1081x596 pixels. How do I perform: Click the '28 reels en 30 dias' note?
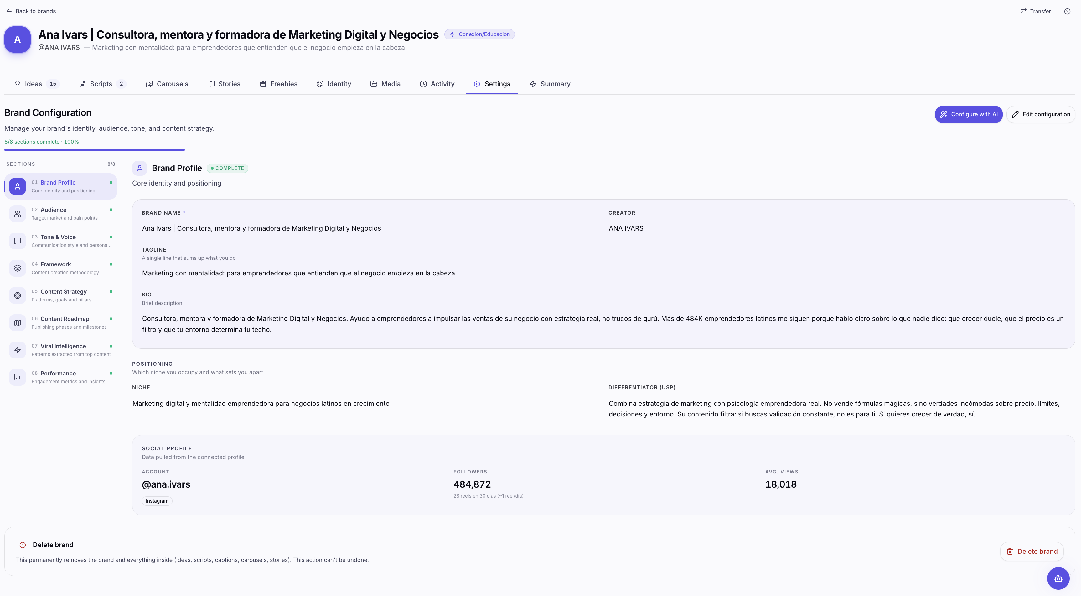tap(489, 496)
